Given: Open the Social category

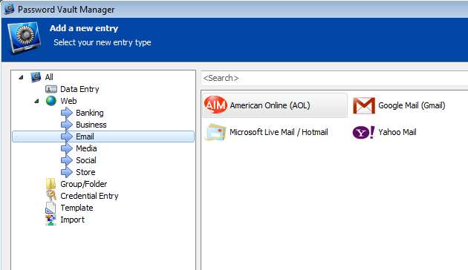Looking at the screenshot, I should click(86, 160).
